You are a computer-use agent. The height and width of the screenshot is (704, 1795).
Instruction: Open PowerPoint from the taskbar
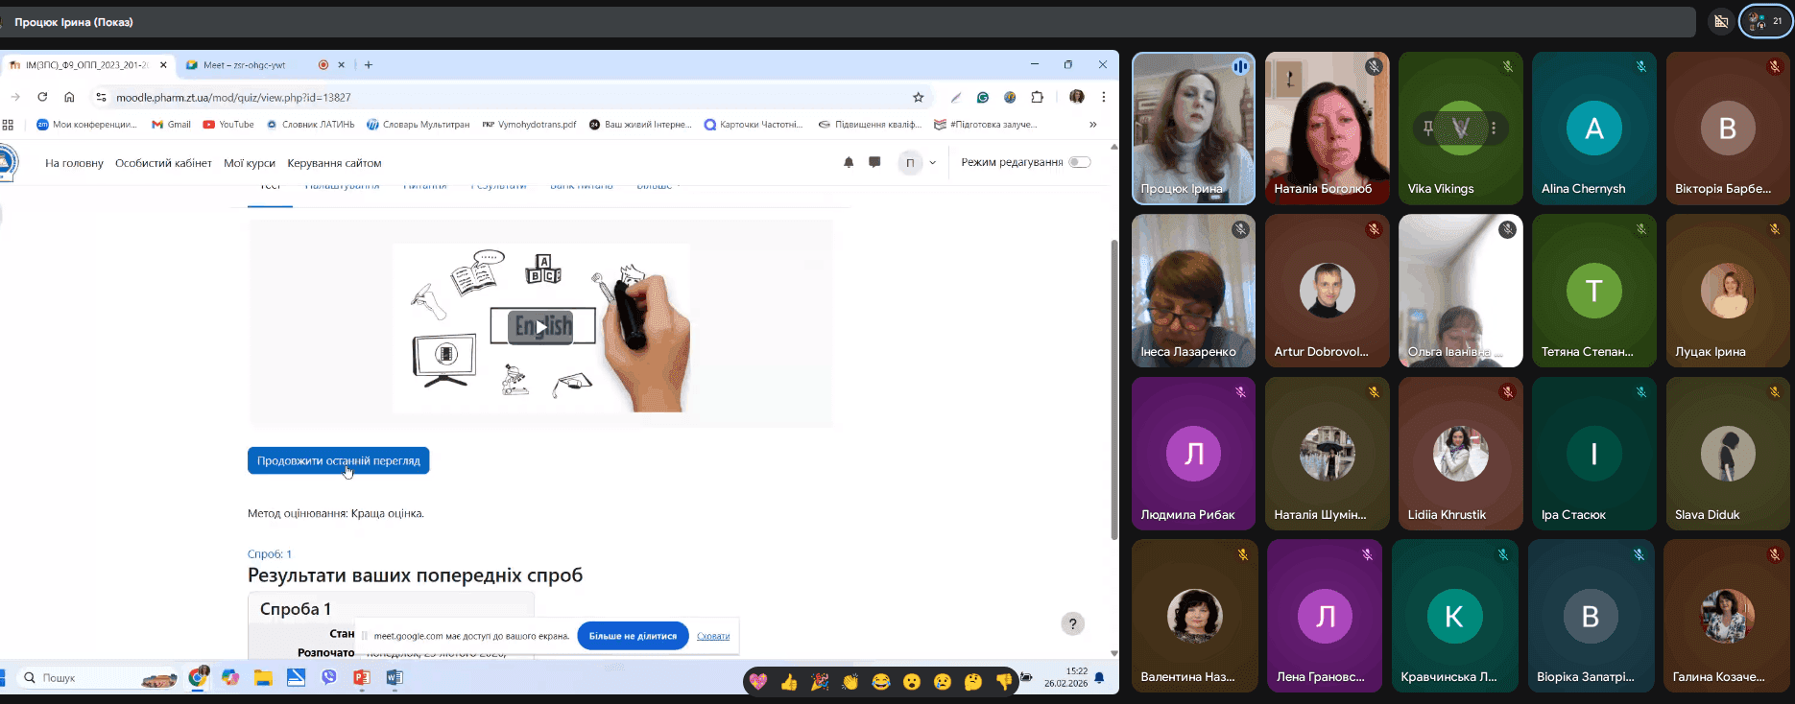(x=361, y=678)
